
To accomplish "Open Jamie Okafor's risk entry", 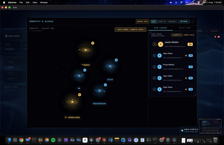I will [173, 44].
